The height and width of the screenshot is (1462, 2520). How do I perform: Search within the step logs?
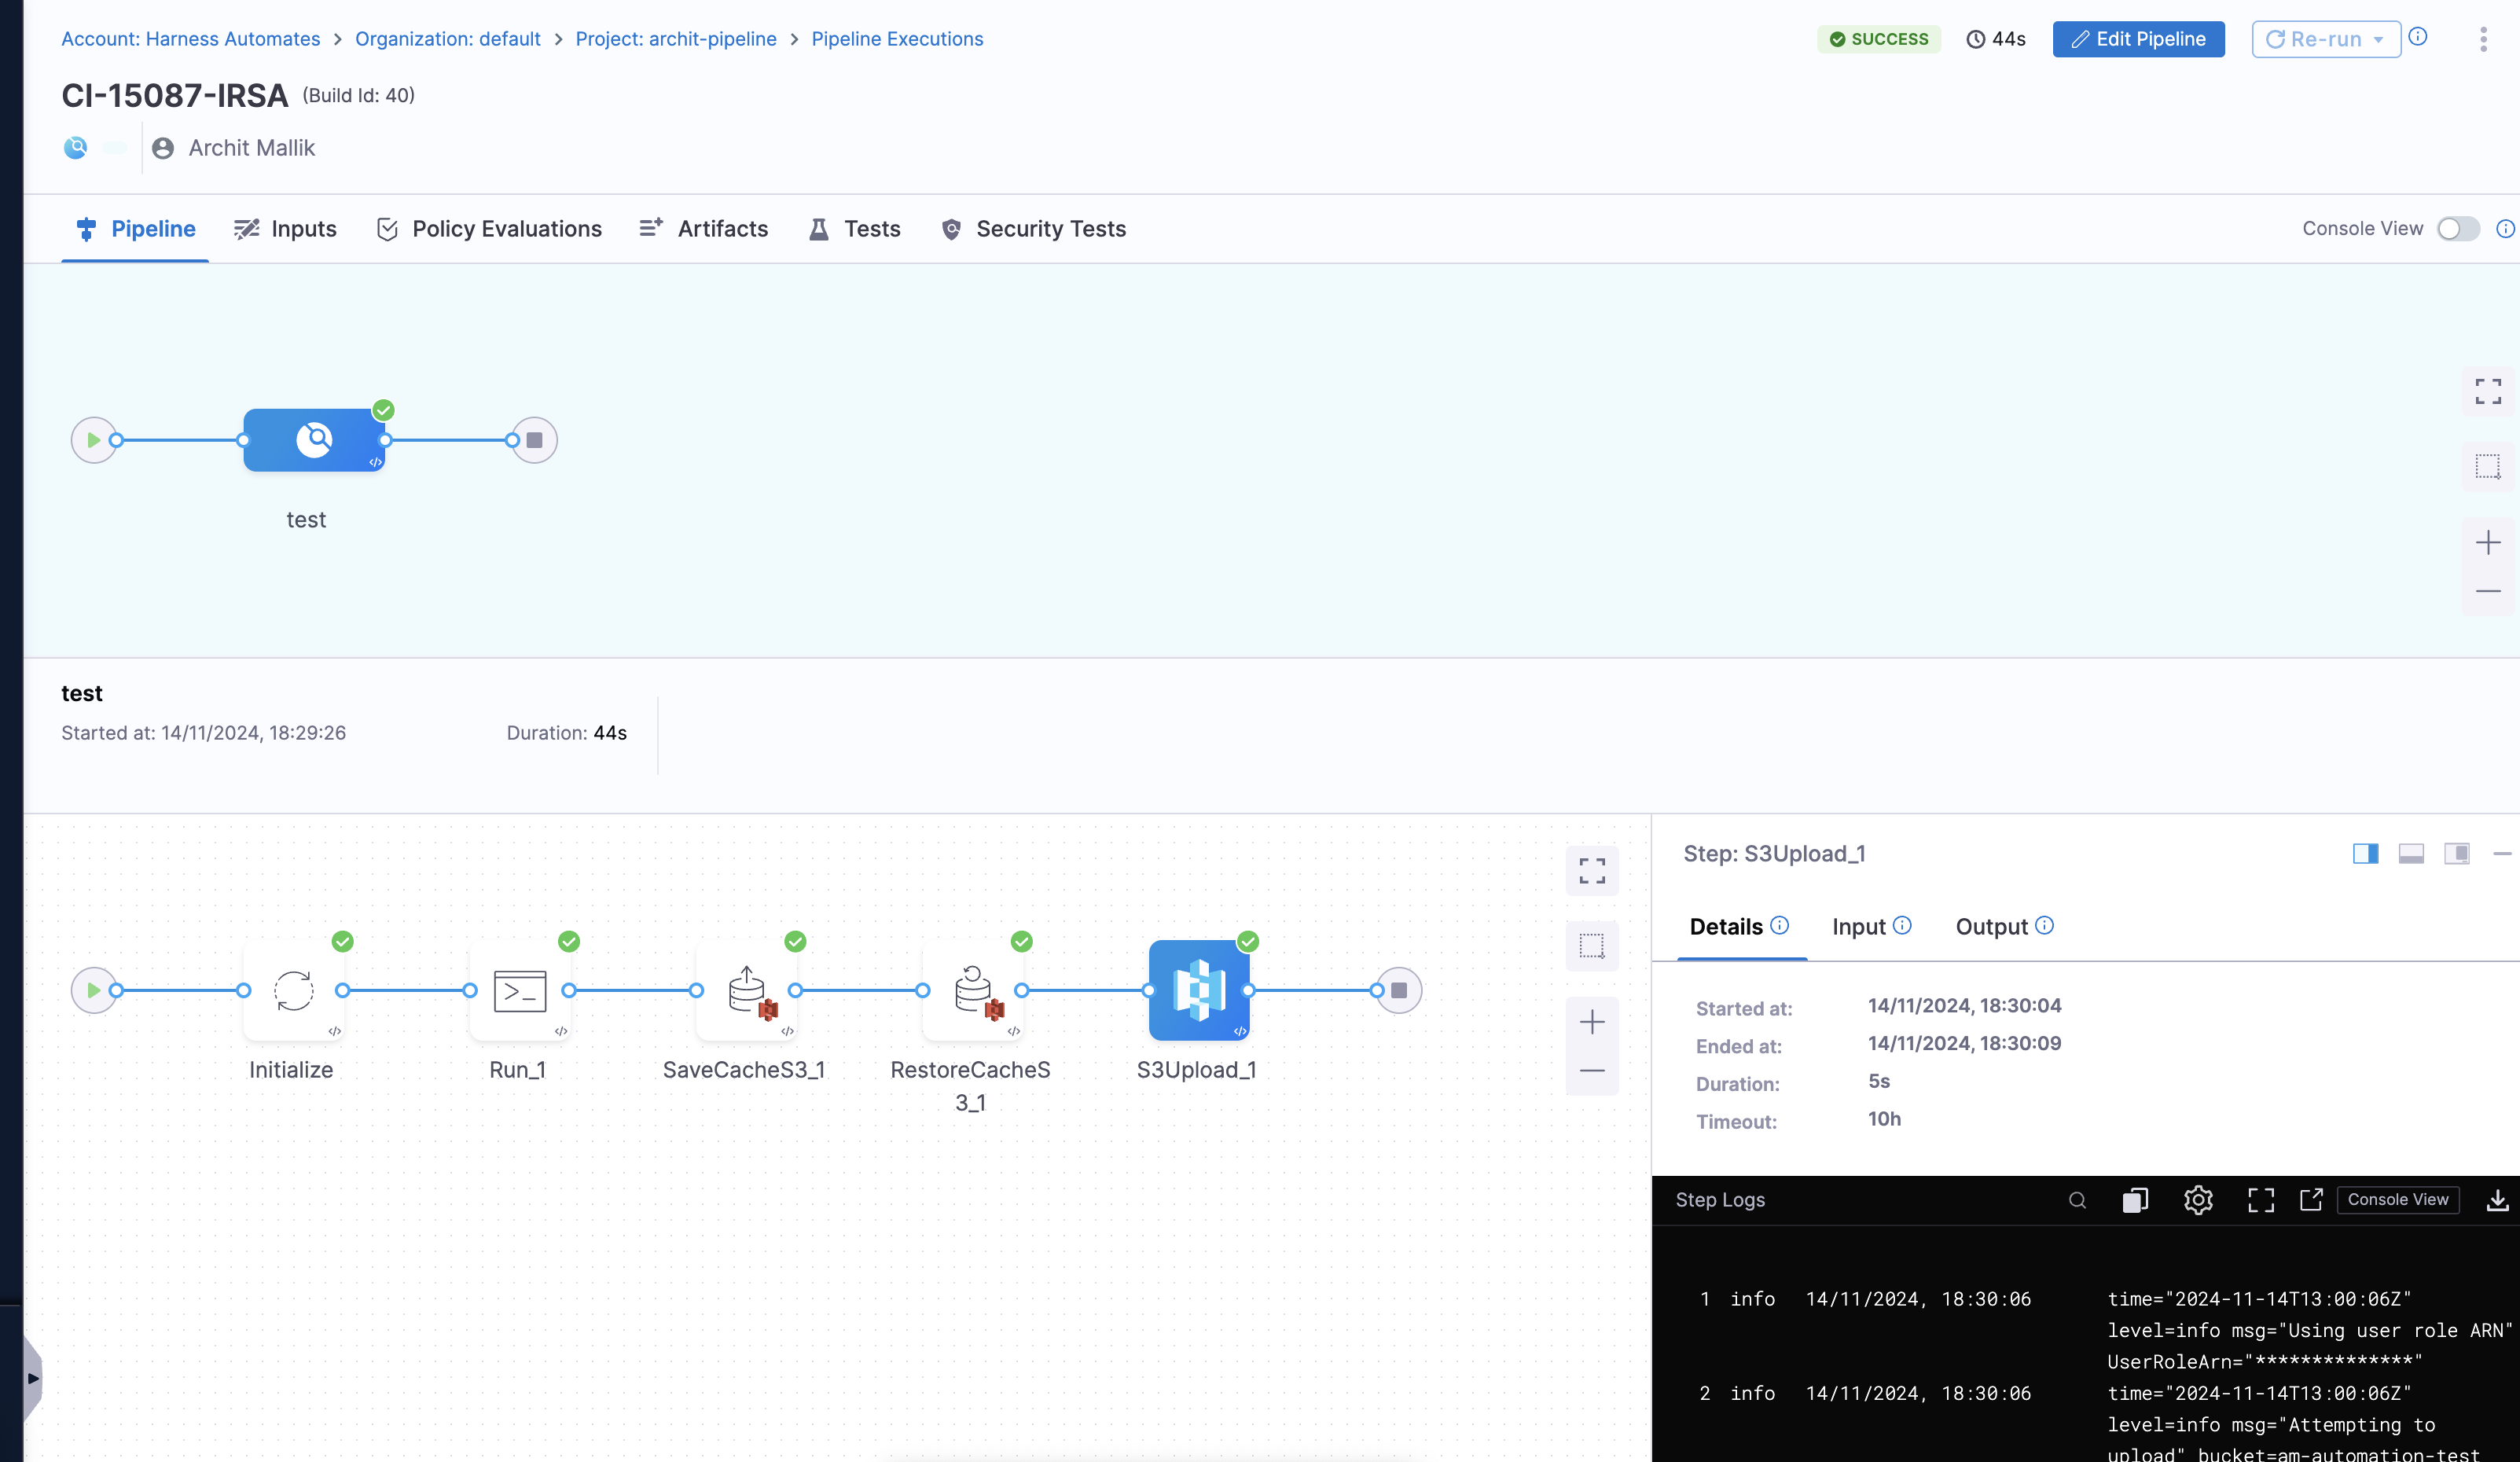click(x=2077, y=1199)
